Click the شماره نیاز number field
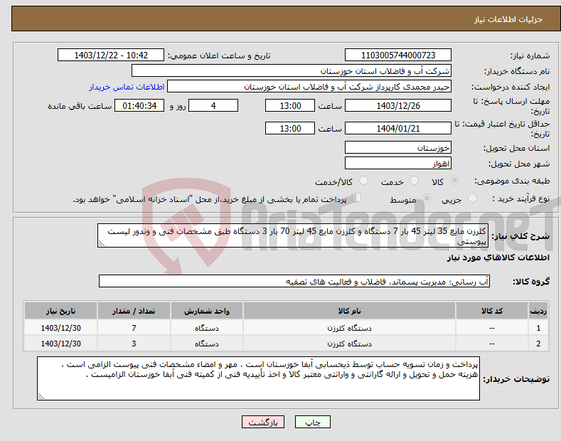The image size is (561, 441). click(398, 55)
